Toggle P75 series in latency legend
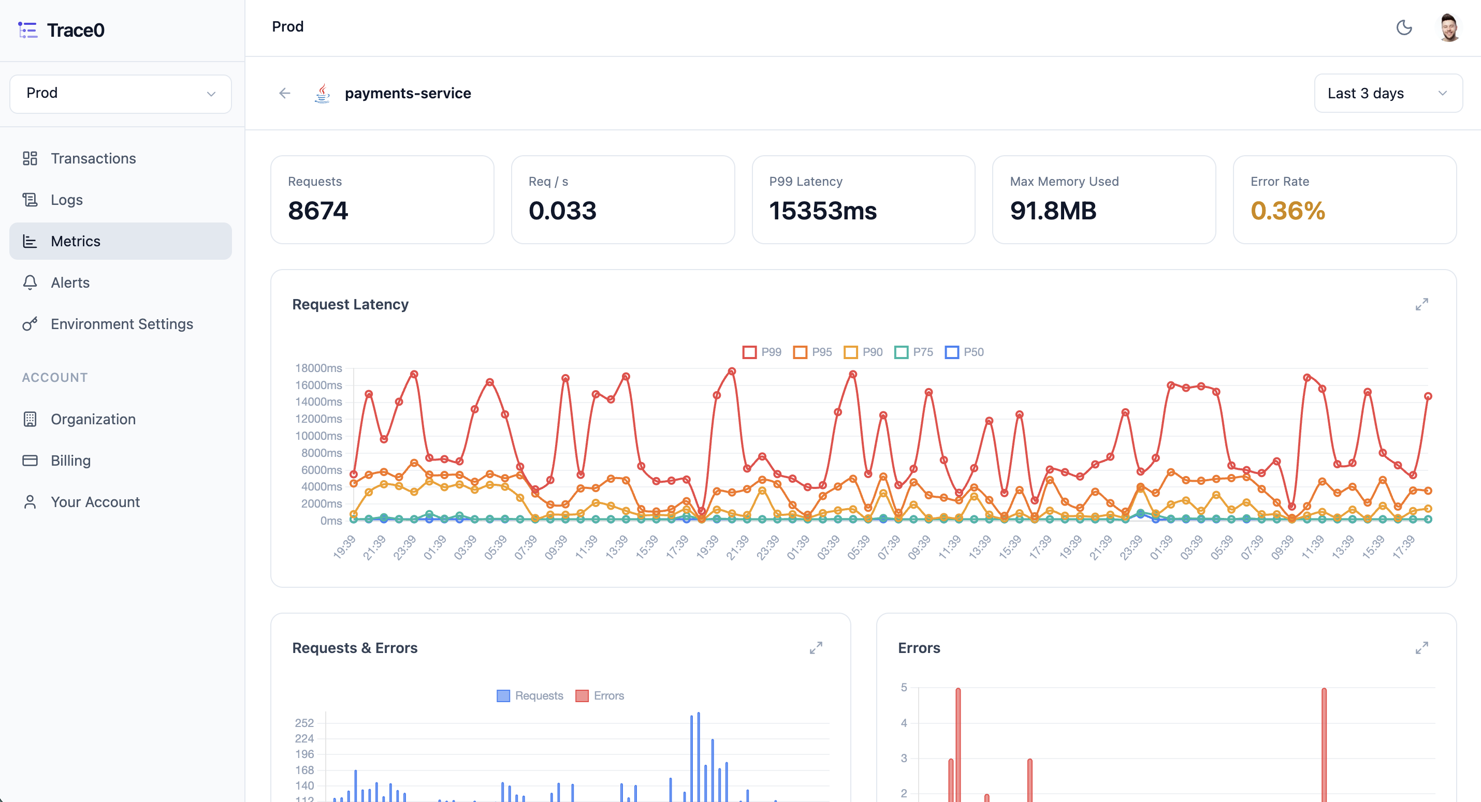 [x=913, y=352]
